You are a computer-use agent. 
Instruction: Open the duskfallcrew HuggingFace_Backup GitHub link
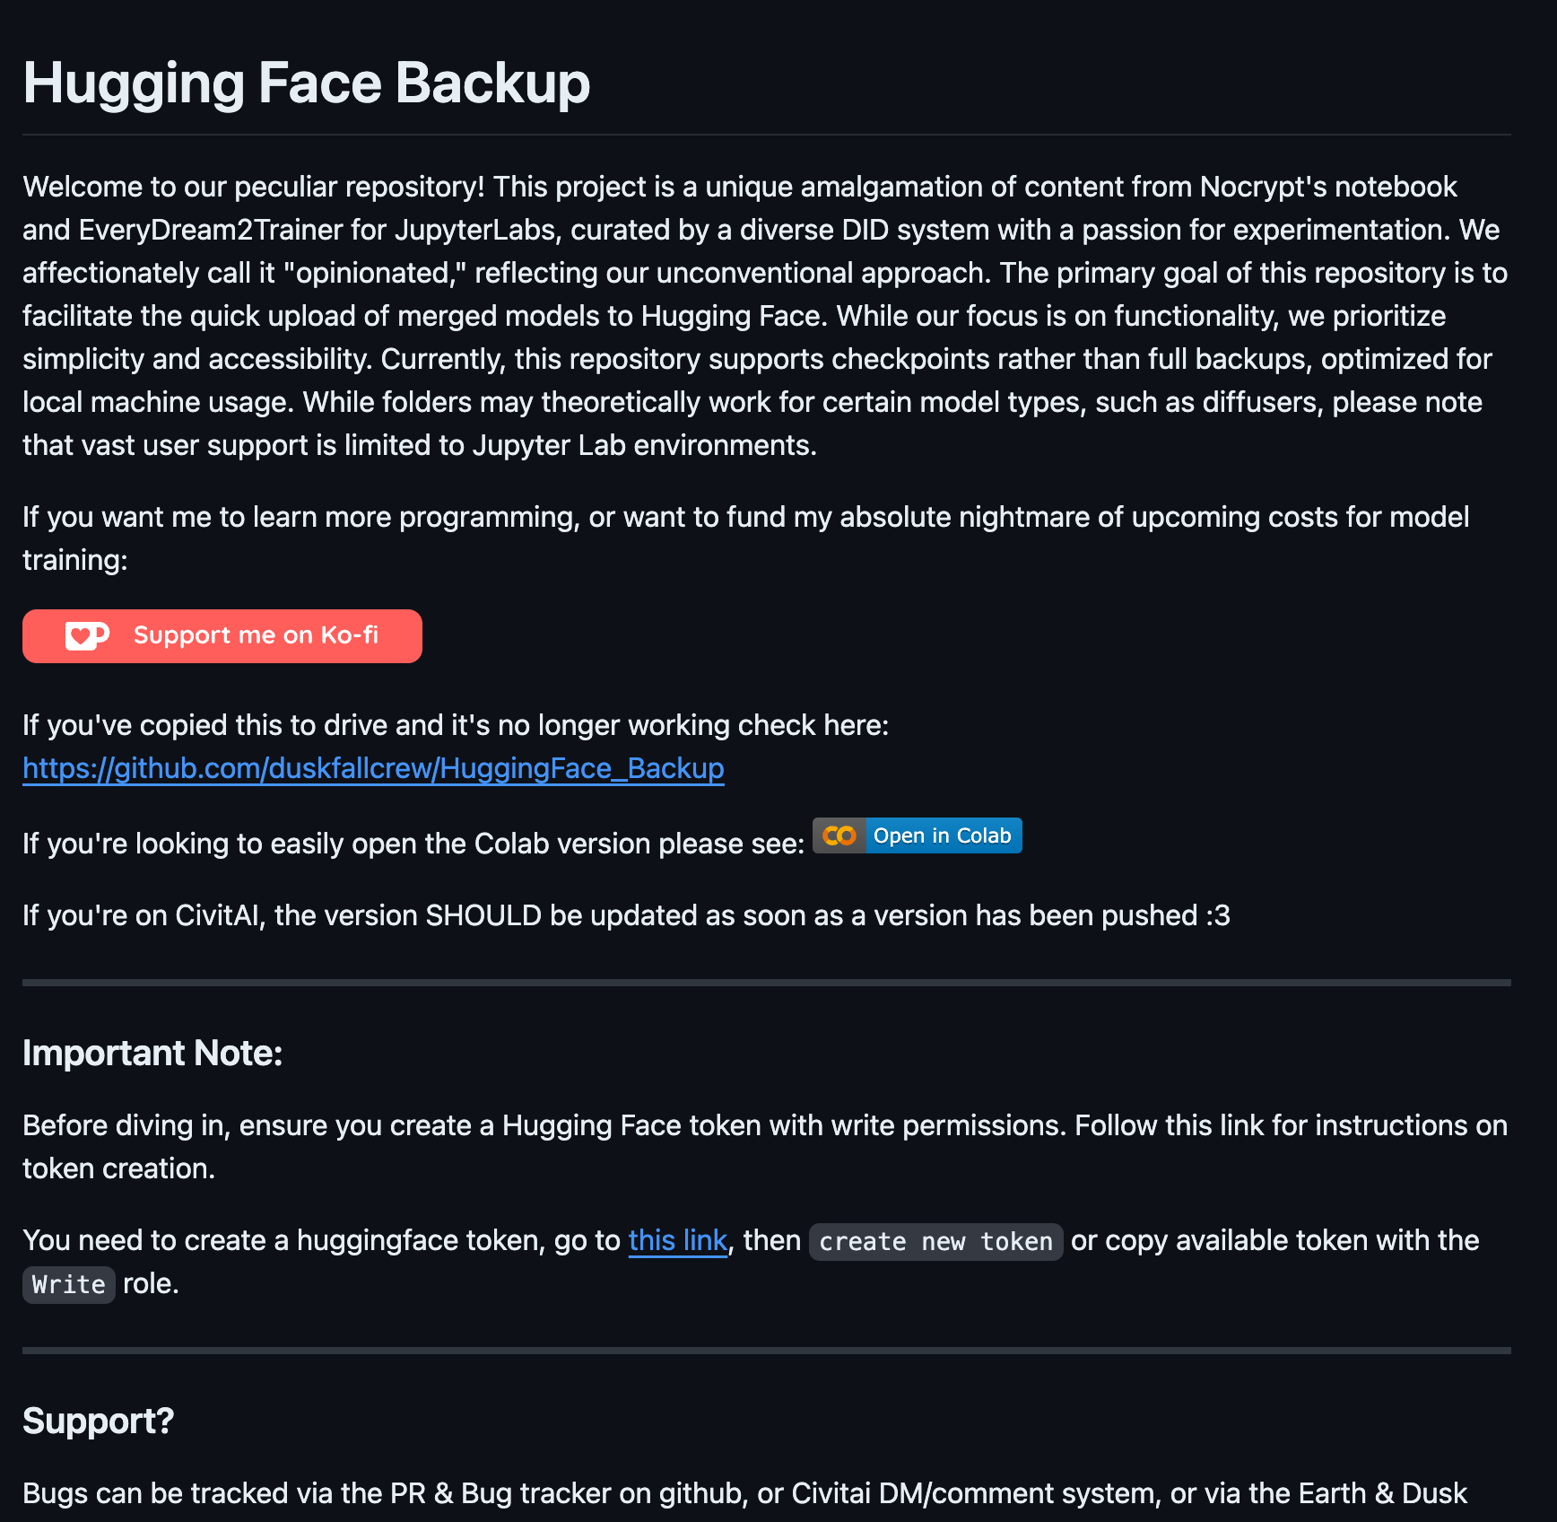tap(373, 768)
